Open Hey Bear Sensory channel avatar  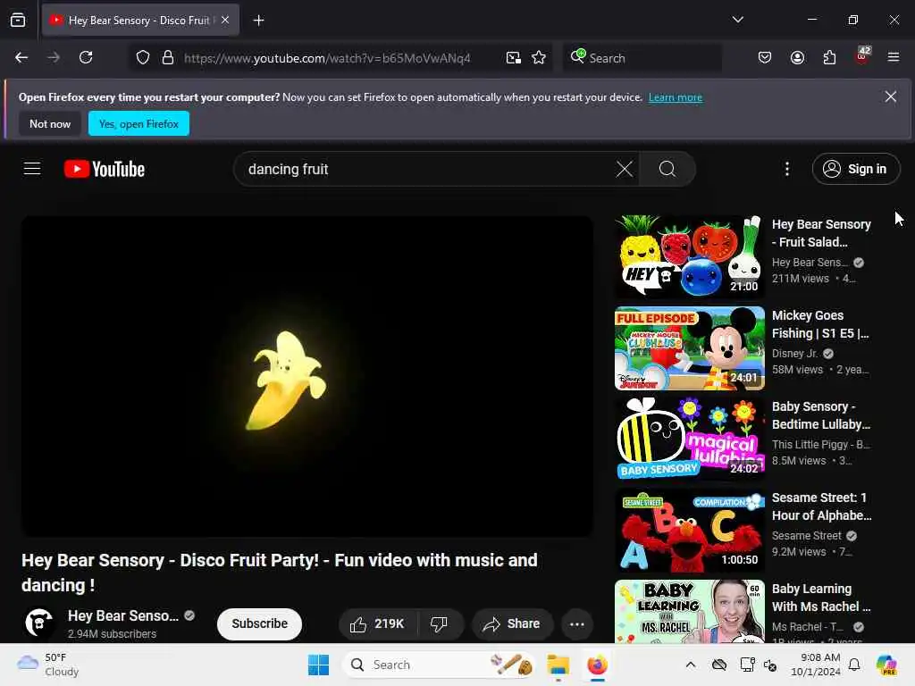tap(39, 623)
